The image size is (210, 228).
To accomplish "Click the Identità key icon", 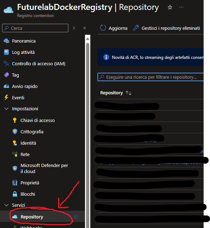I will coord(15,143).
